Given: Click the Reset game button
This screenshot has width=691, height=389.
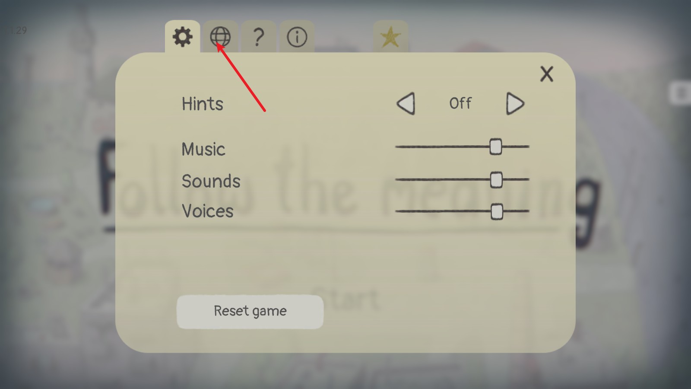Looking at the screenshot, I should [x=250, y=312].
